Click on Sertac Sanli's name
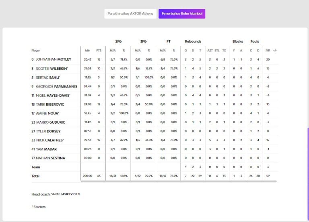309x222 pixels. click(48, 77)
